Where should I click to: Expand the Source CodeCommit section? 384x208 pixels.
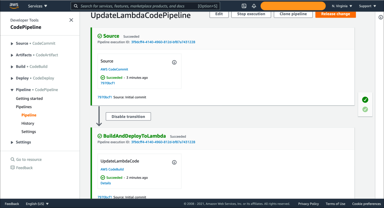click(x=12, y=44)
